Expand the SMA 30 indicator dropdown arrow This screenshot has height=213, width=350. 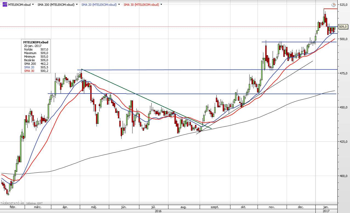point(161,5)
